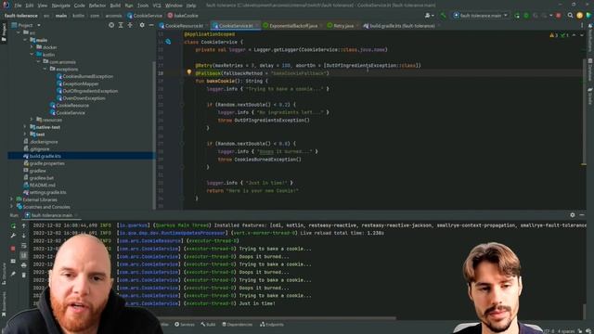Expand the docker folder
This screenshot has width=594, height=334.
pyautogui.click(x=32, y=47)
